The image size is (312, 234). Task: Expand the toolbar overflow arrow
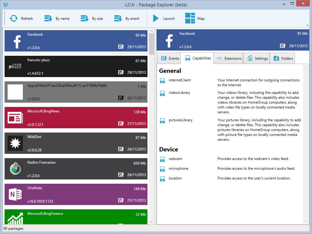[x=307, y=25]
